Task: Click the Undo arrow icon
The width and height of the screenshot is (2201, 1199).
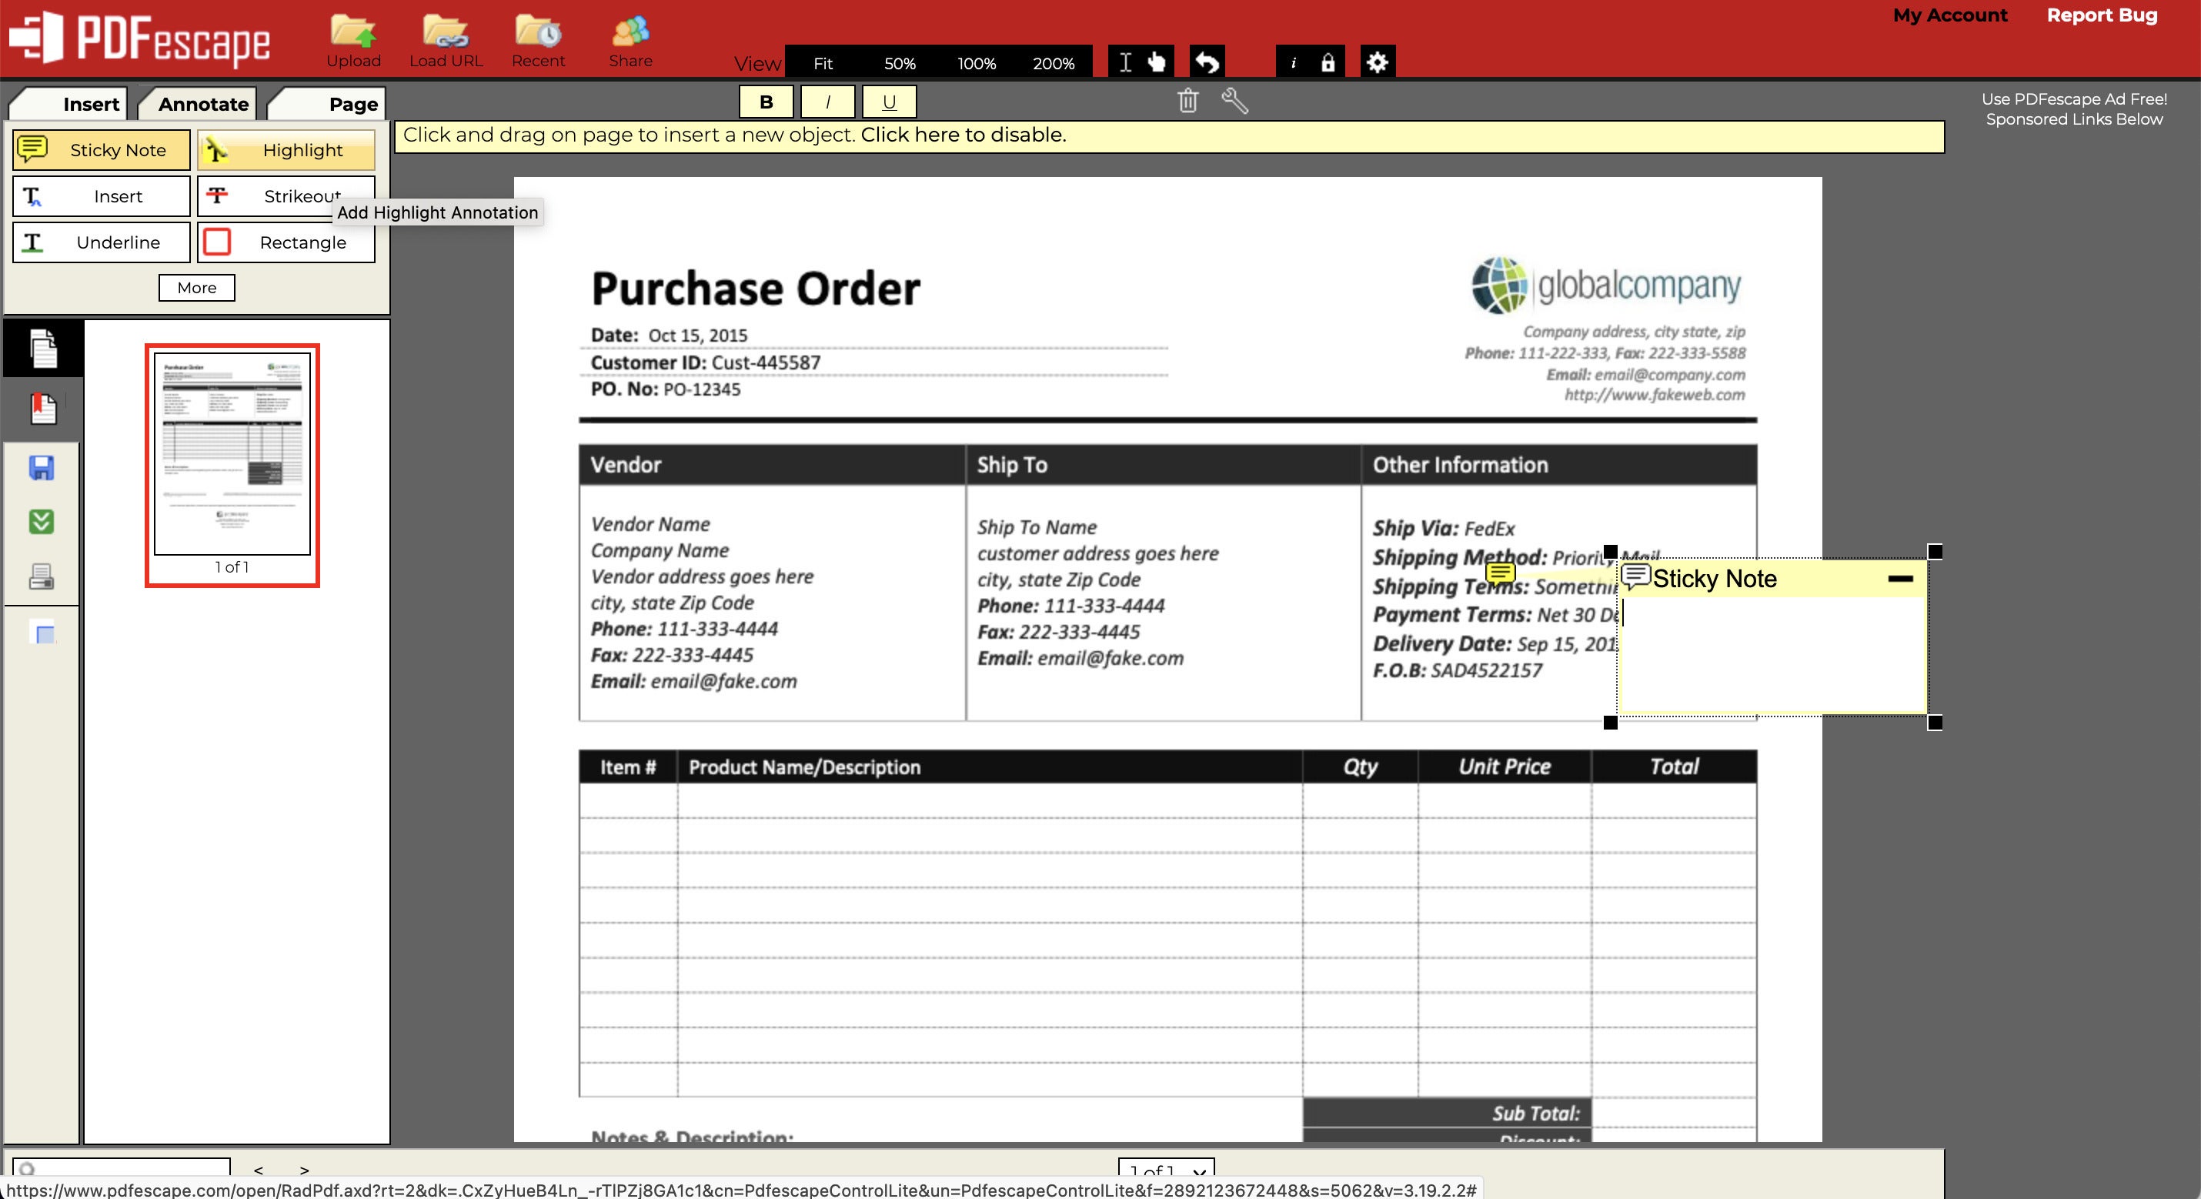Action: [x=1206, y=62]
